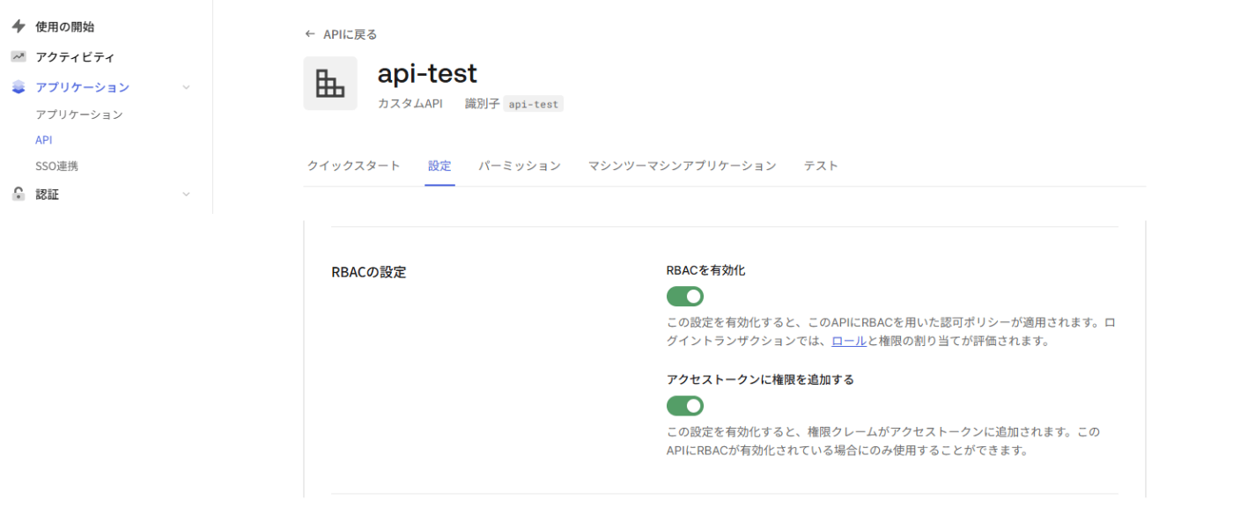The width and height of the screenshot is (1233, 522).
Task: Click the activity chart icon
Action: click(18, 56)
